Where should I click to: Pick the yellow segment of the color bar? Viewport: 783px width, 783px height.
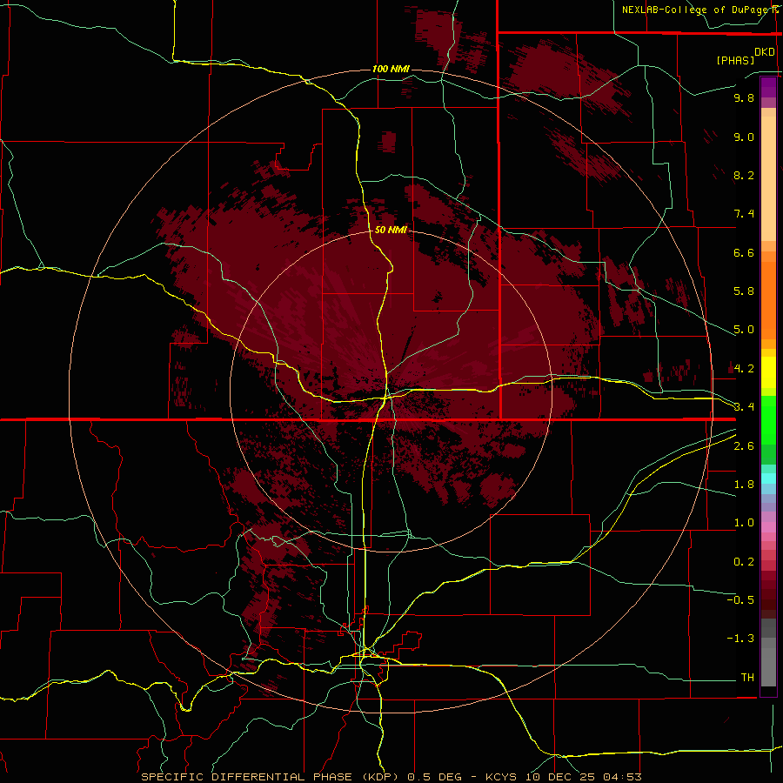click(x=768, y=372)
